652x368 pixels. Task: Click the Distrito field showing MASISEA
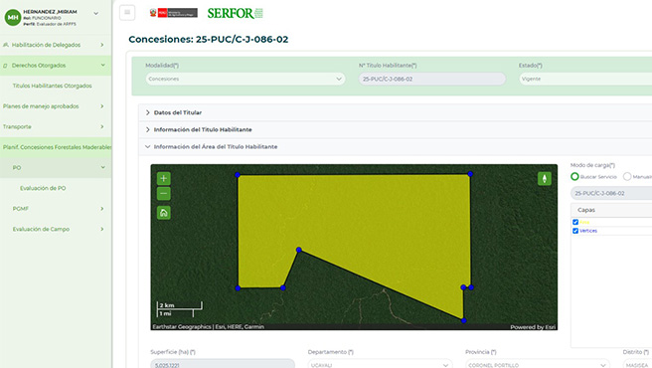click(637, 364)
